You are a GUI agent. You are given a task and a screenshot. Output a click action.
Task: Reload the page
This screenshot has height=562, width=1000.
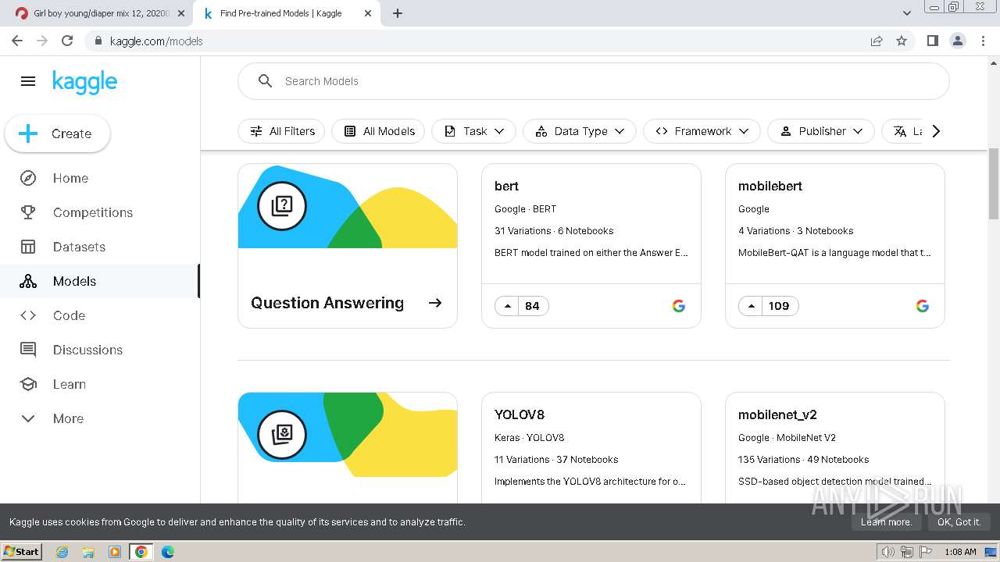tap(67, 41)
